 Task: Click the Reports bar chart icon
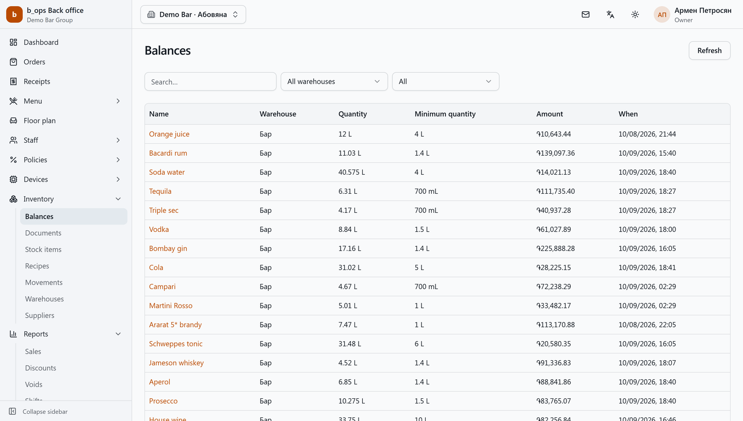(13, 334)
